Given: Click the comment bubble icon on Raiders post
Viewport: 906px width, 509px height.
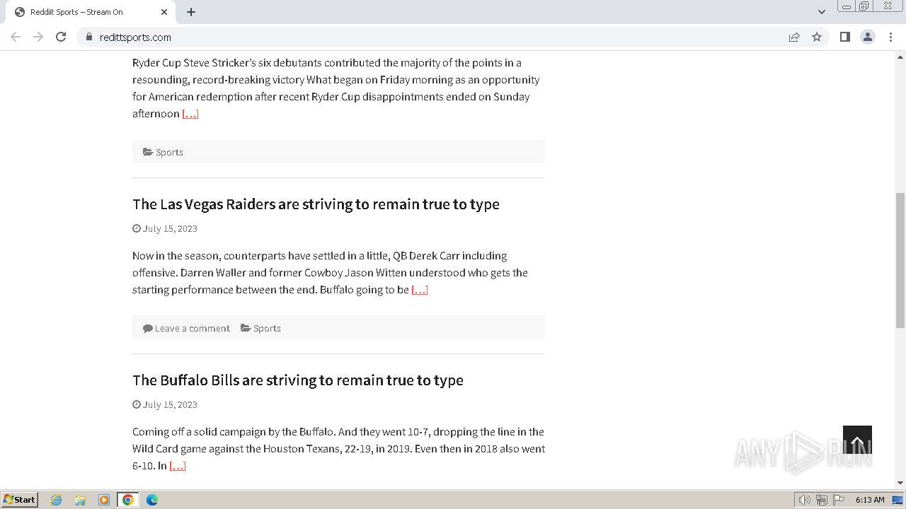Looking at the screenshot, I should [148, 328].
